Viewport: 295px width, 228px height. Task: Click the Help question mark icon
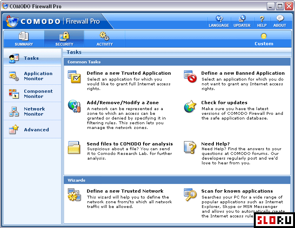click(262, 18)
